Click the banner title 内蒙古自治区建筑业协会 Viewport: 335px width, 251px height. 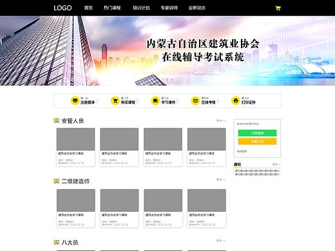coord(203,44)
